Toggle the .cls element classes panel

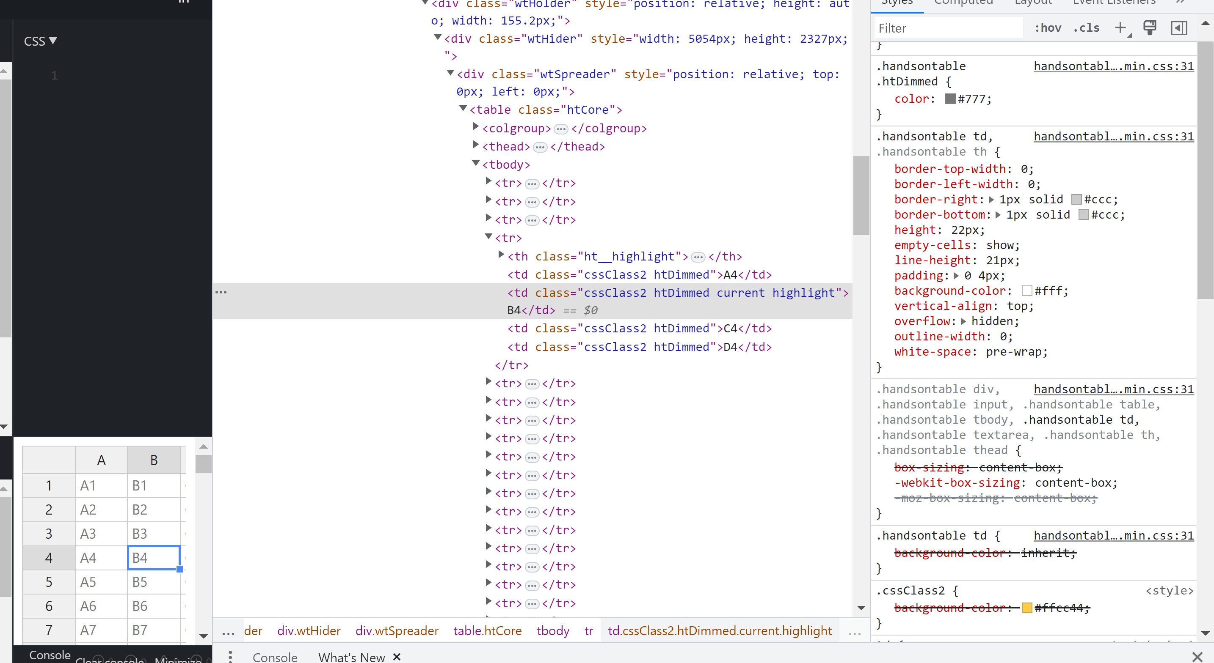click(x=1086, y=28)
